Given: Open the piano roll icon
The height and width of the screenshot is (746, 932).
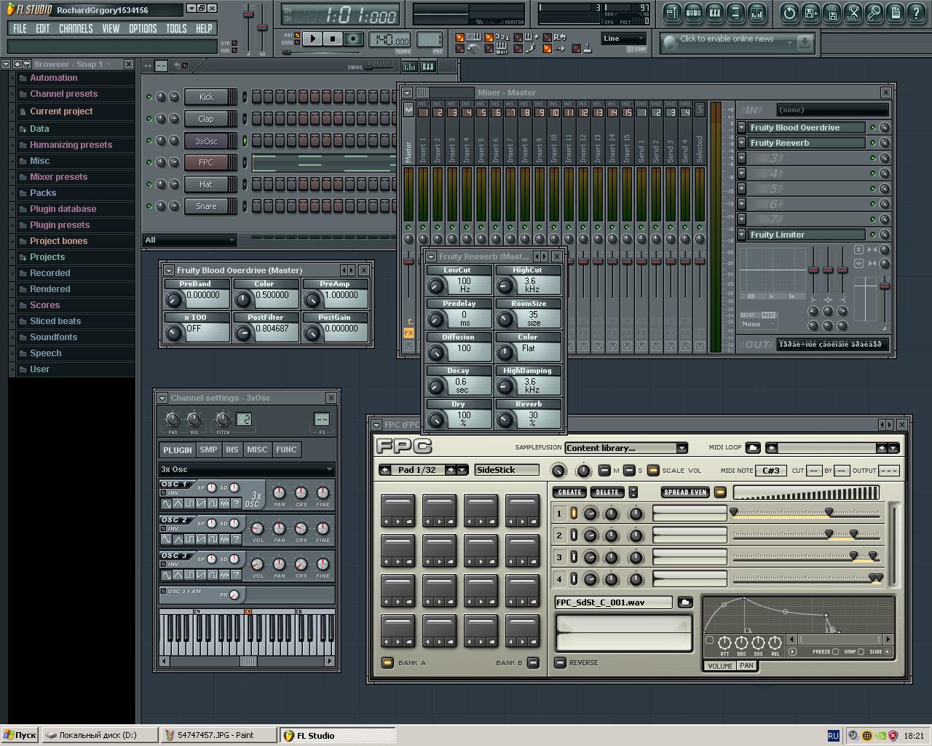Looking at the screenshot, I should tap(714, 13).
